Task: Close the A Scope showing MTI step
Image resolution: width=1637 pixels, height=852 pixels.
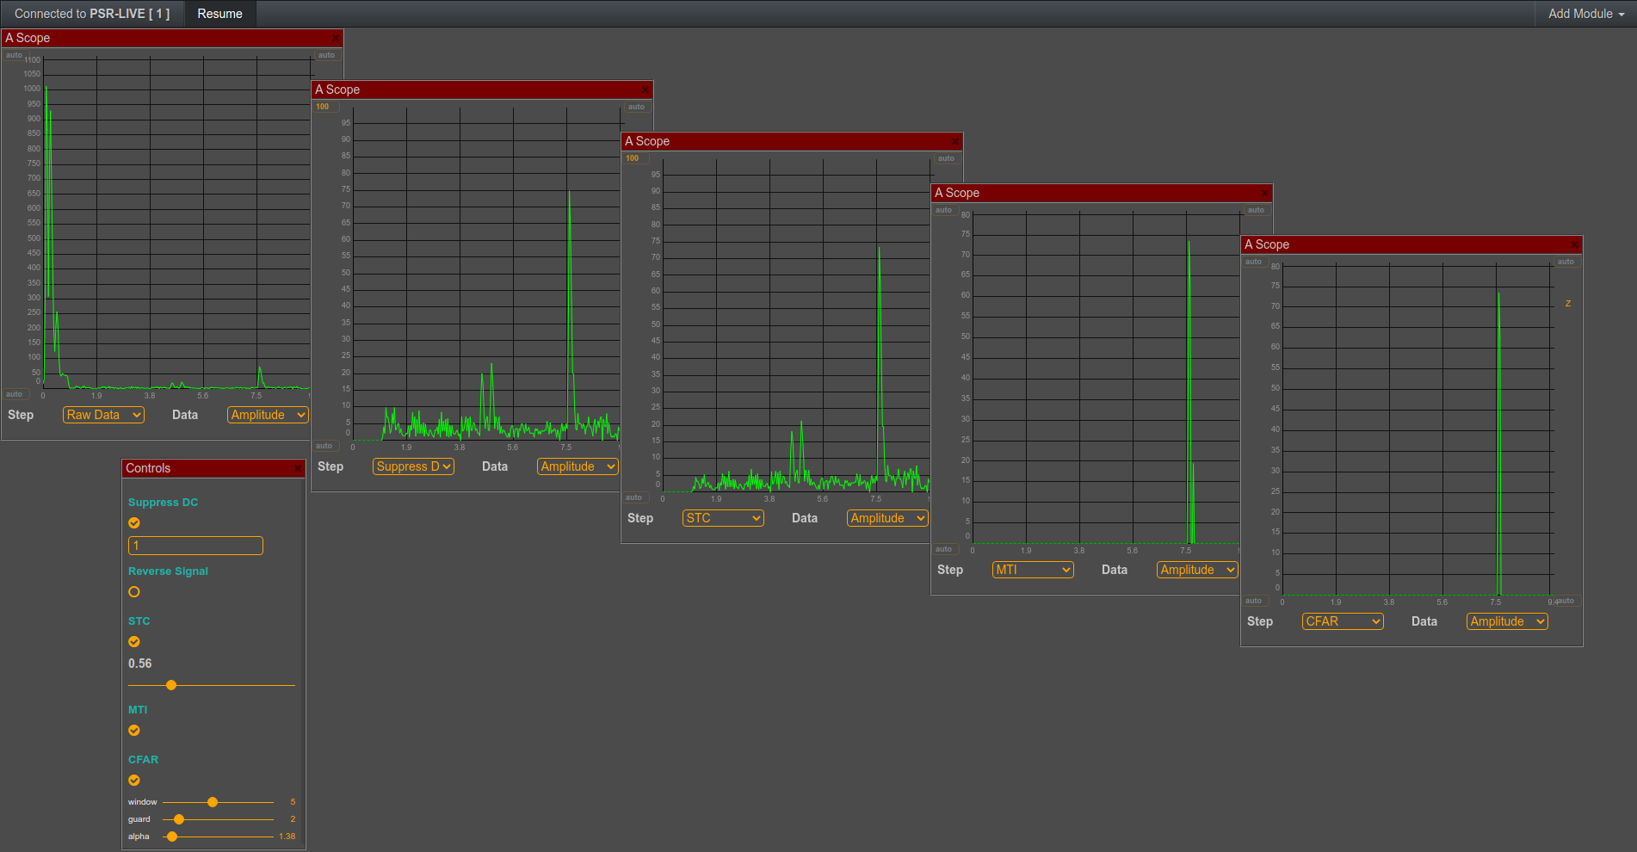Action: [x=1265, y=193]
